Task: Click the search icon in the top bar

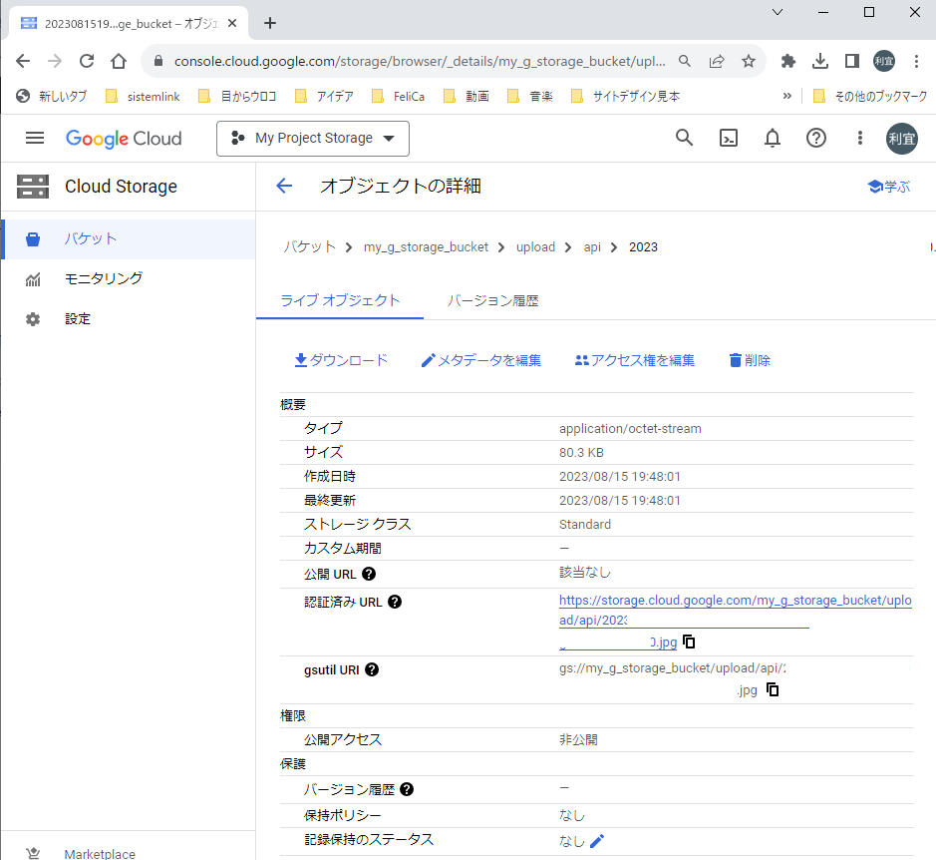Action: click(x=684, y=138)
